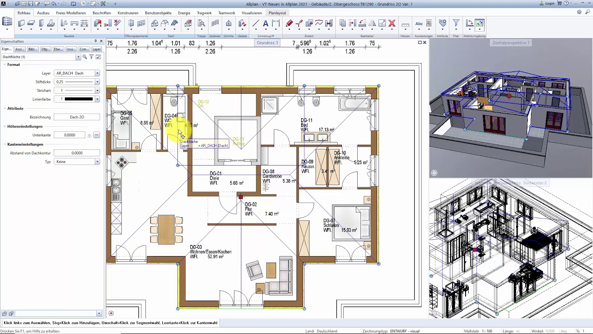The width and height of the screenshot is (593, 334).
Task: Select the slab tool in Bauteile
Action: [x=31, y=23]
